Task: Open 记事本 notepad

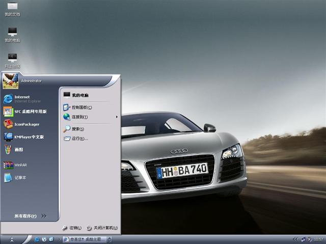Action: 18,177
